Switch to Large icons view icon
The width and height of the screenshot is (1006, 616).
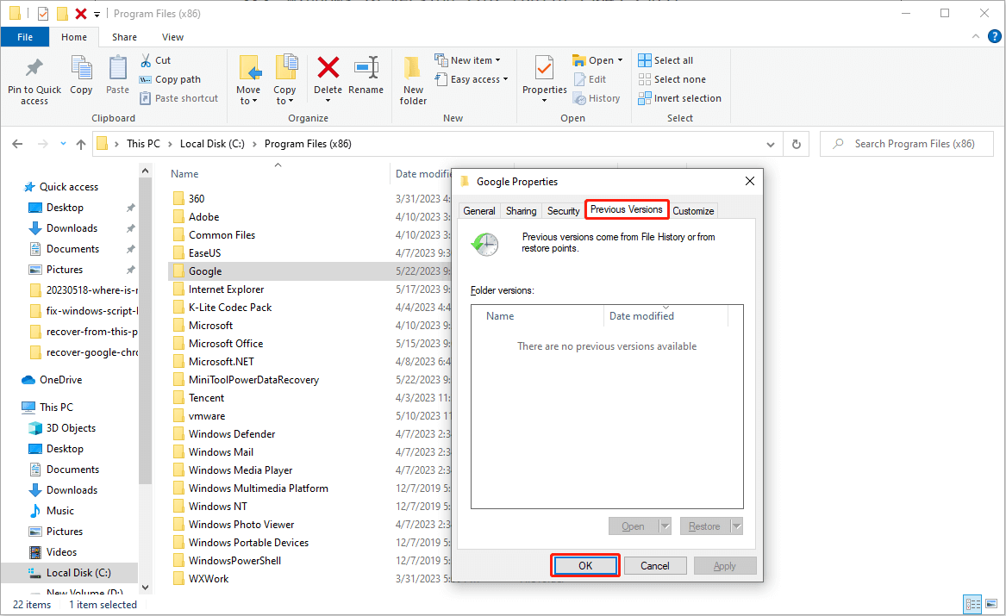click(x=991, y=604)
